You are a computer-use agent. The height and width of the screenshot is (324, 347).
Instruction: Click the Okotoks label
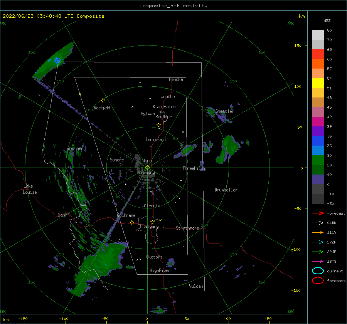154,257
